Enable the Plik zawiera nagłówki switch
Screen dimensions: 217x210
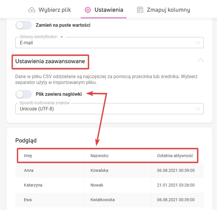[x=24, y=94]
